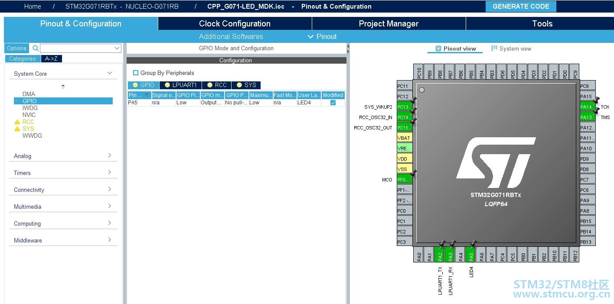
Task: Select gray pin PA10 on chip
Action: click(588, 148)
